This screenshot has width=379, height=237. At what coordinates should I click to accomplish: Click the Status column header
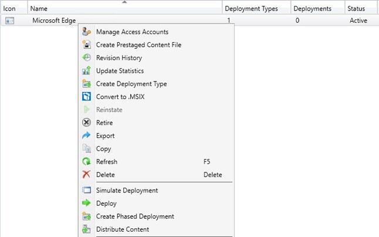pos(361,8)
